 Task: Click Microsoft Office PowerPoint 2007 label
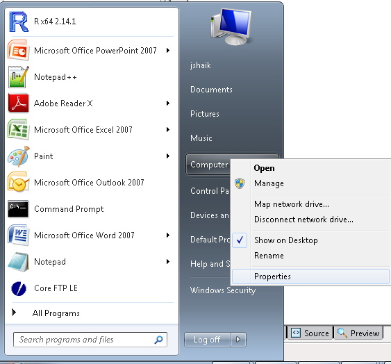95,51
